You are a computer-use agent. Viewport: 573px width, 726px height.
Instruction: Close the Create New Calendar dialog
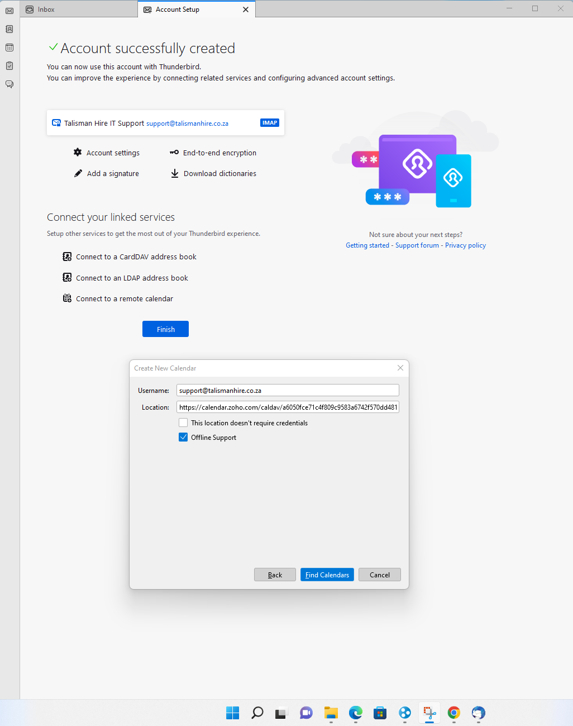coord(400,368)
